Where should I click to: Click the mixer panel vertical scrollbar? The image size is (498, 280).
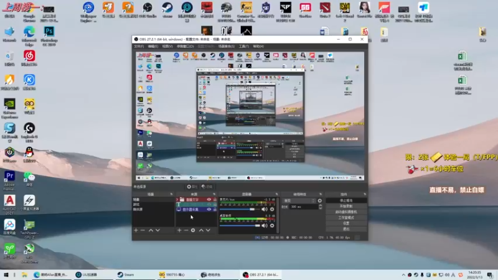278,215
